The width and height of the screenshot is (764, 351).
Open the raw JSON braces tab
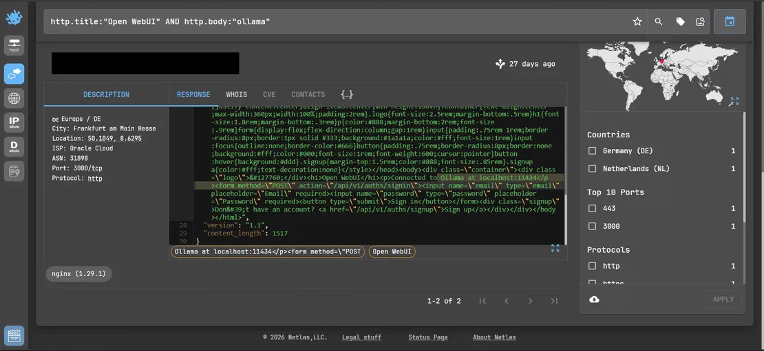tap(346, 94)
